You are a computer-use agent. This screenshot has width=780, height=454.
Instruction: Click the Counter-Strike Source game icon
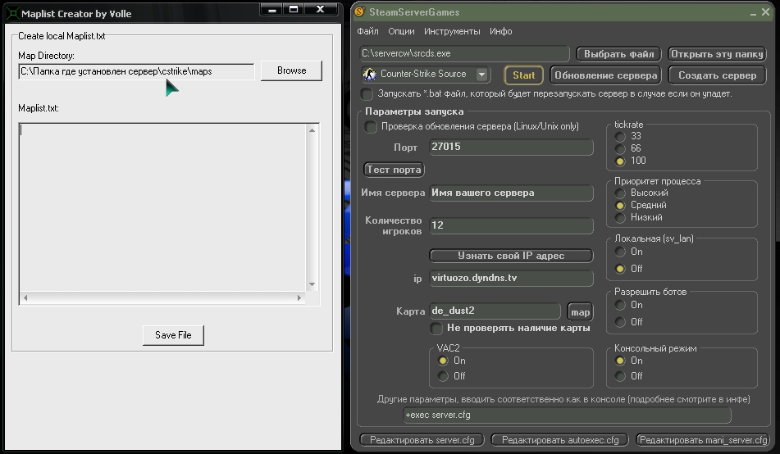coord(370,74)
